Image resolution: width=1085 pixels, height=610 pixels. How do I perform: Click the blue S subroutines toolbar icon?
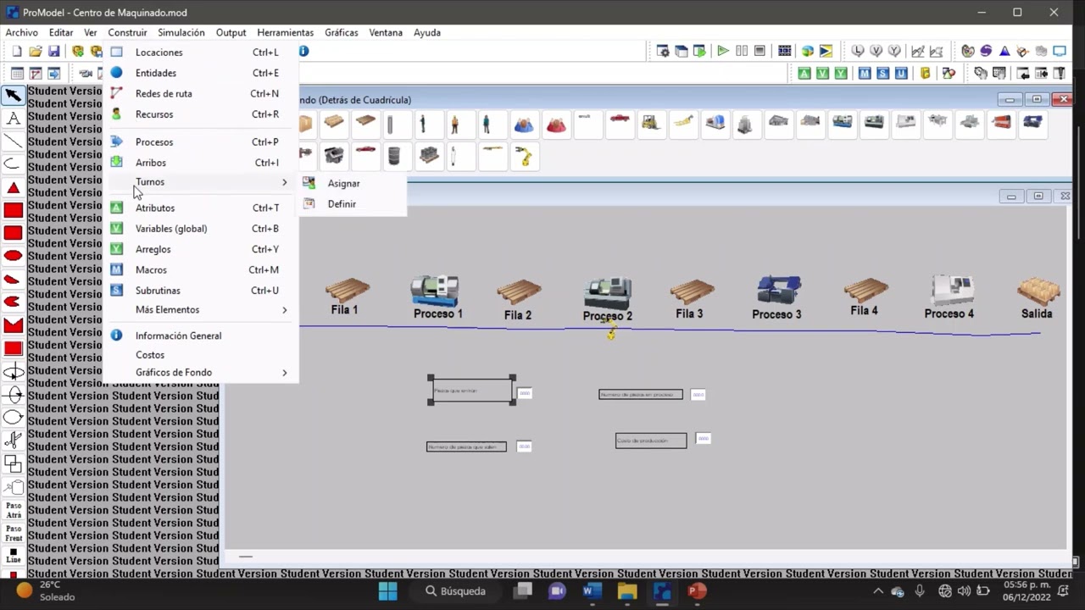[883, 74]
